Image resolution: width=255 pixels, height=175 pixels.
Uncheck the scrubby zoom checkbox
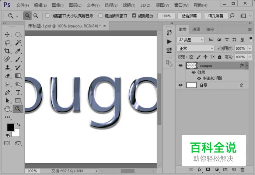134,15
